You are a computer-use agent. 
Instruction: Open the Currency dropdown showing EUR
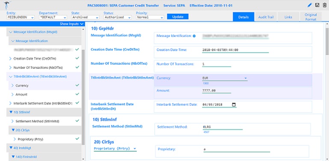(225, 78)
